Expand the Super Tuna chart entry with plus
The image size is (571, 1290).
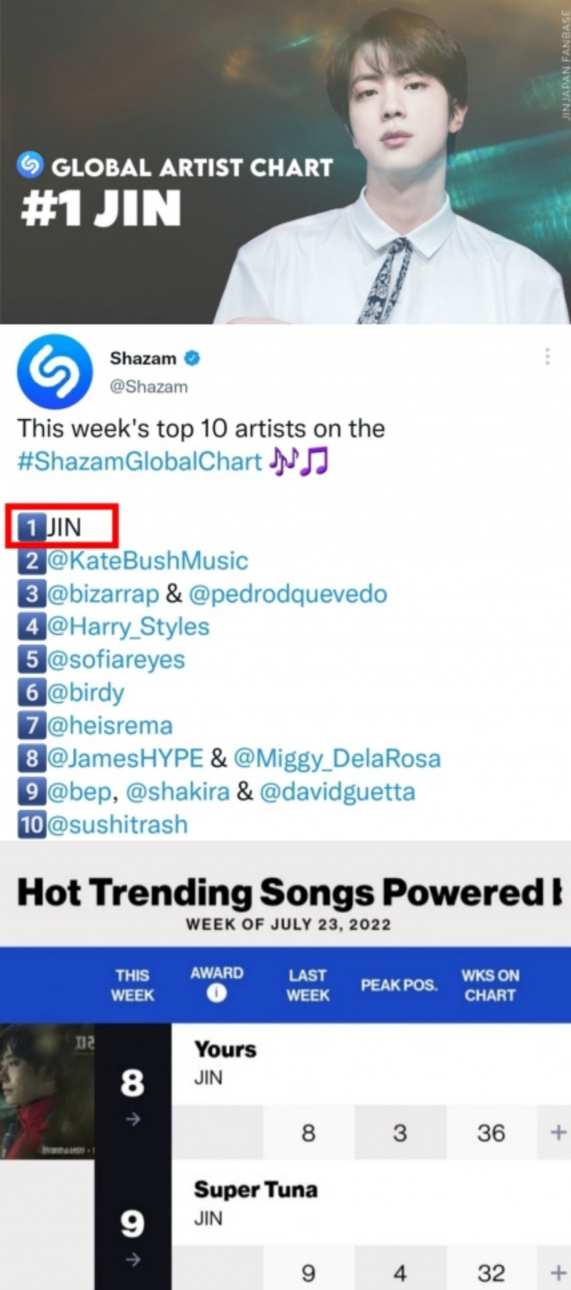558,1273
